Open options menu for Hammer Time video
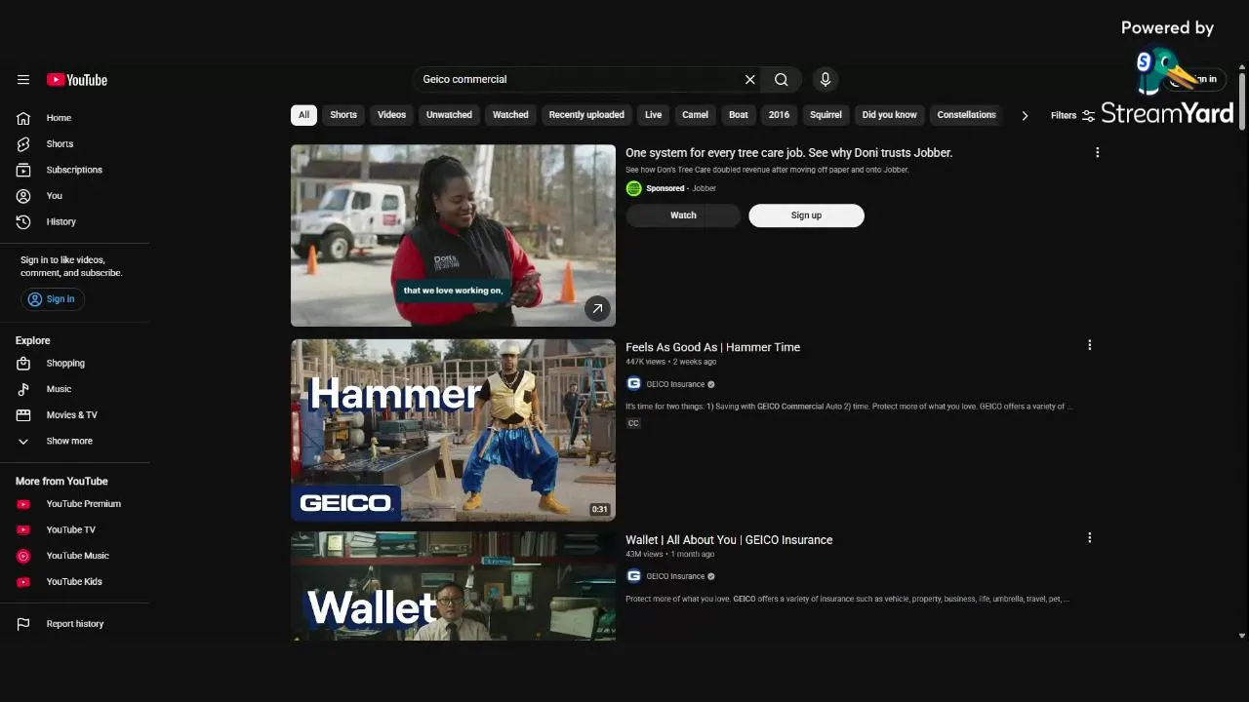This screenshot has width=1249, height=702. [1090, 345]
